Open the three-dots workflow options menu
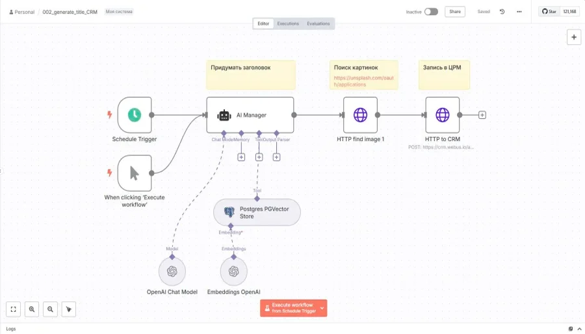This screenshot has width=585, height=334. 519,12
